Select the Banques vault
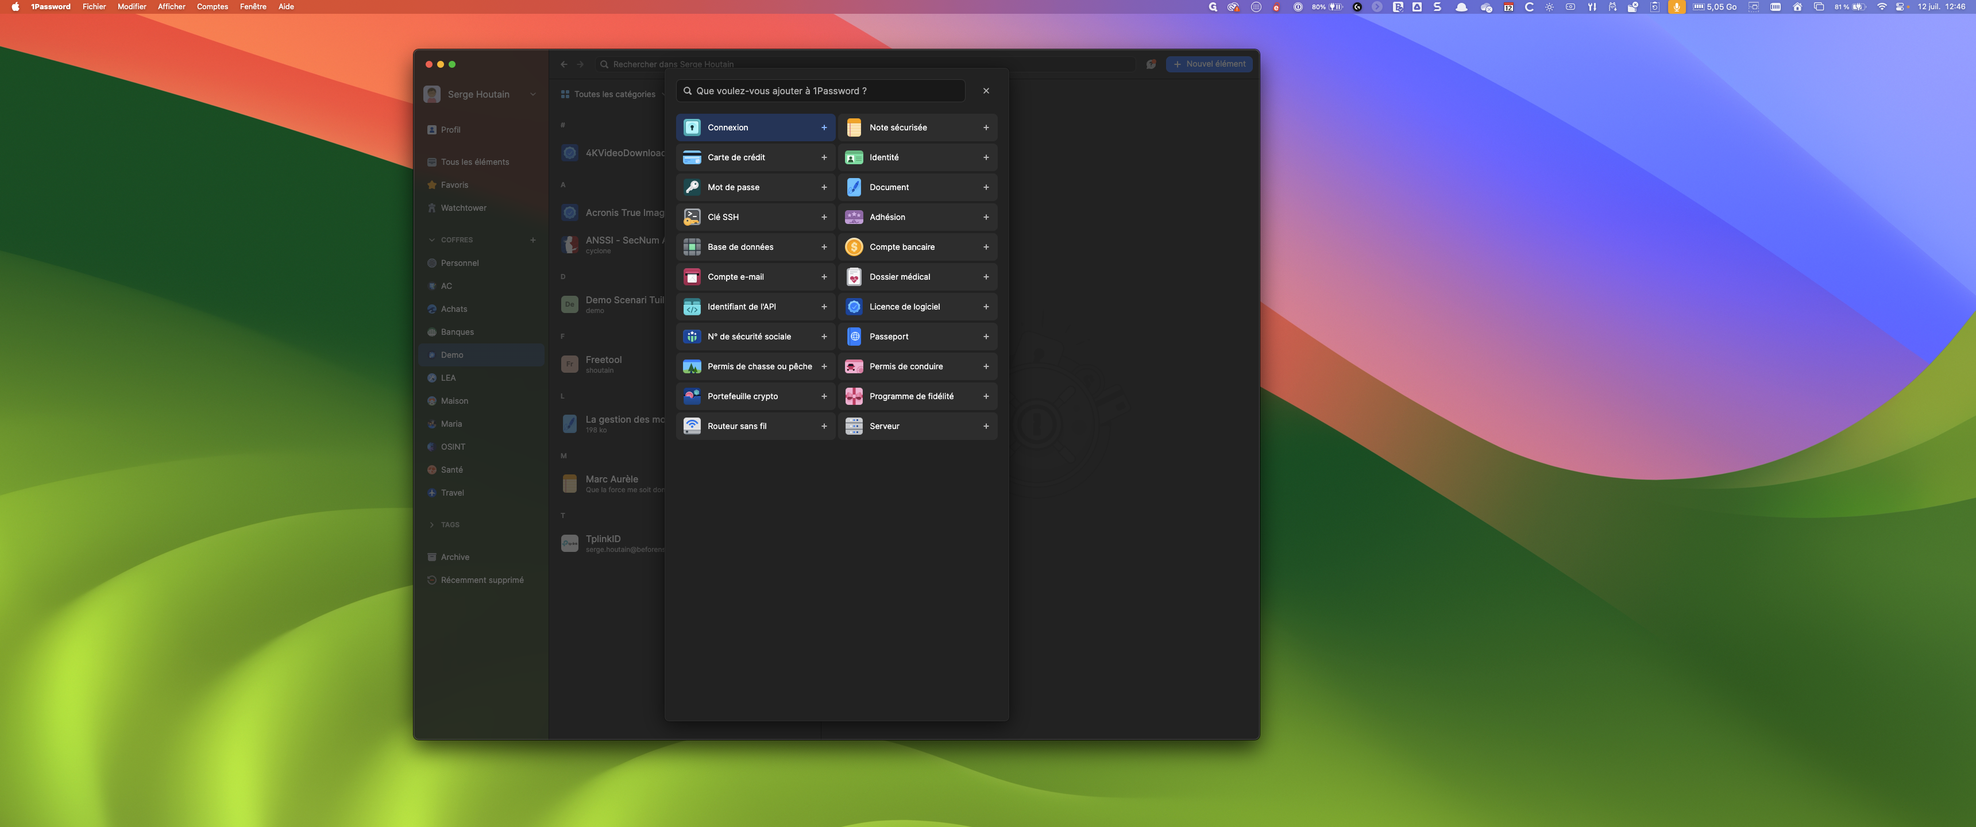 pos(481,332)
